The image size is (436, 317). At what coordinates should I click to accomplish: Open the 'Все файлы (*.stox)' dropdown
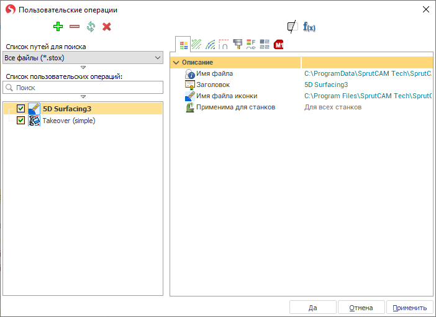pos(83,58)
